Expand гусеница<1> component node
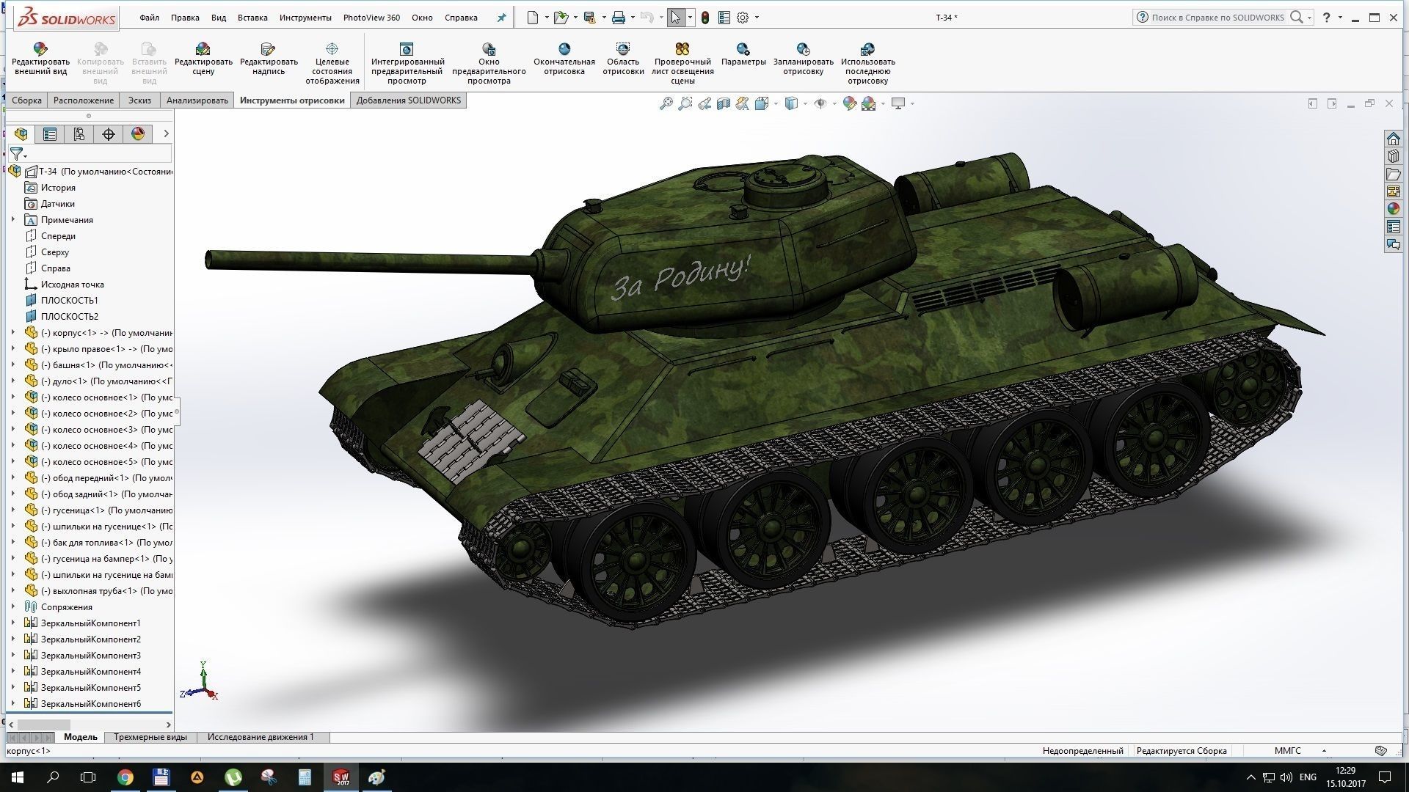1409x792 pixels. (12, 510)
